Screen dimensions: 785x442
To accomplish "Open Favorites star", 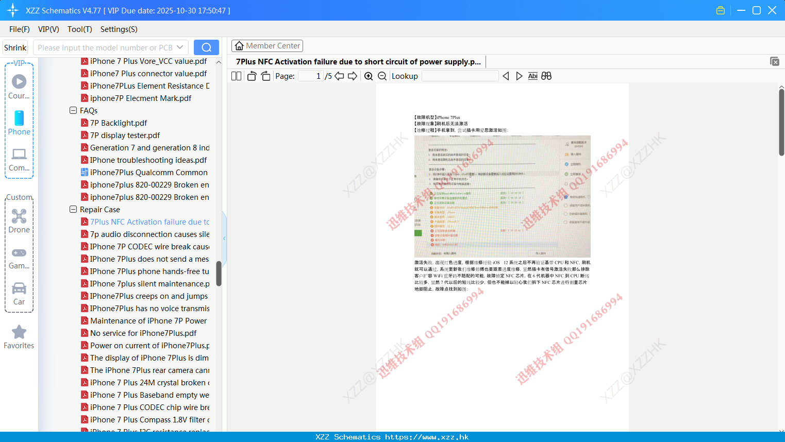I will pos(19,337).
